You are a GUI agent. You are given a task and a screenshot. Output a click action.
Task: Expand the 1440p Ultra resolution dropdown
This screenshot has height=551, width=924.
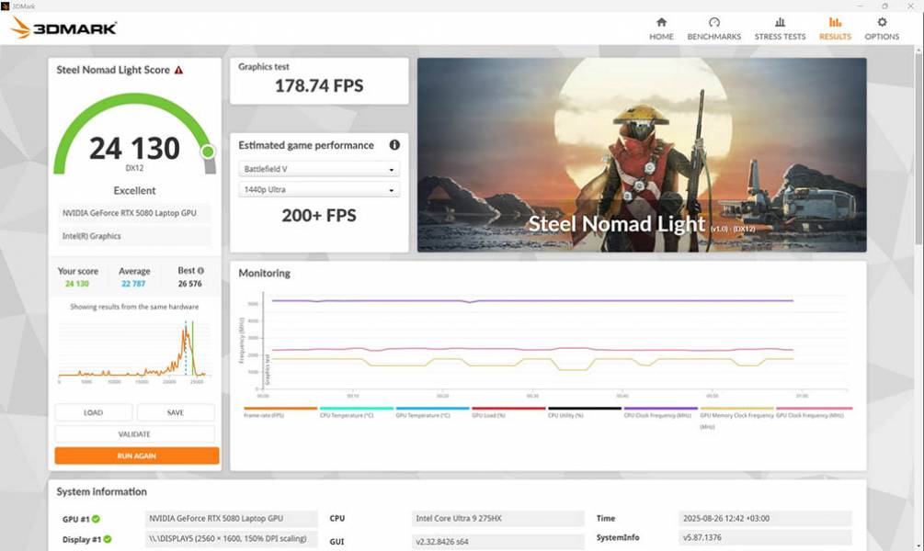pos(318,190)
